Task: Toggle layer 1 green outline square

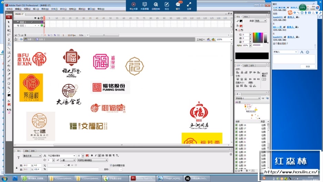Action: [42, 25]
